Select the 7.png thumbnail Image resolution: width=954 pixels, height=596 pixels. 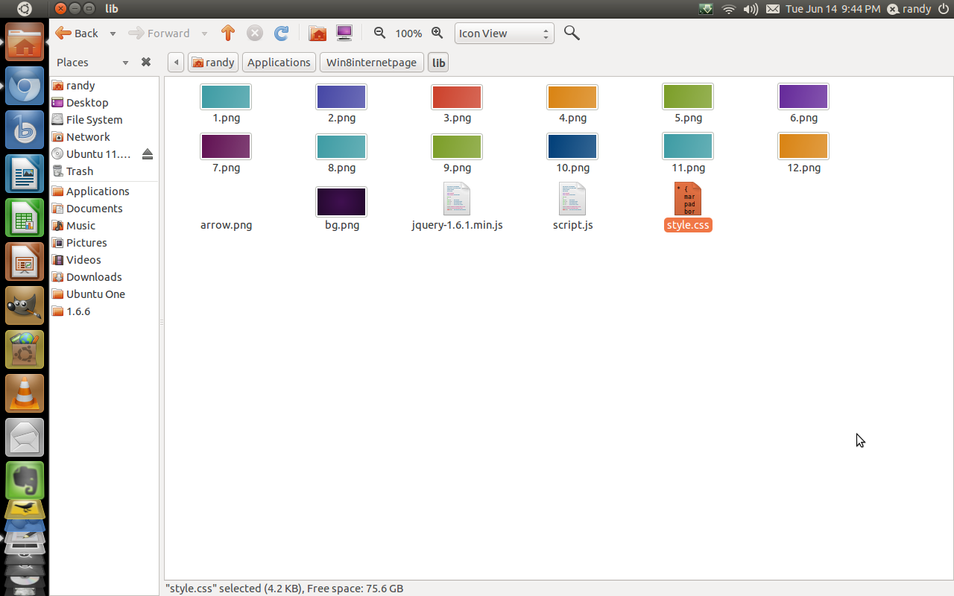tap(226, 147)
